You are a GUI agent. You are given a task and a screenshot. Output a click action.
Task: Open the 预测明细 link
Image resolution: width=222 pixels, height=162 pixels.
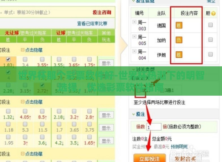pyautogui.click(x=179, y=147)
